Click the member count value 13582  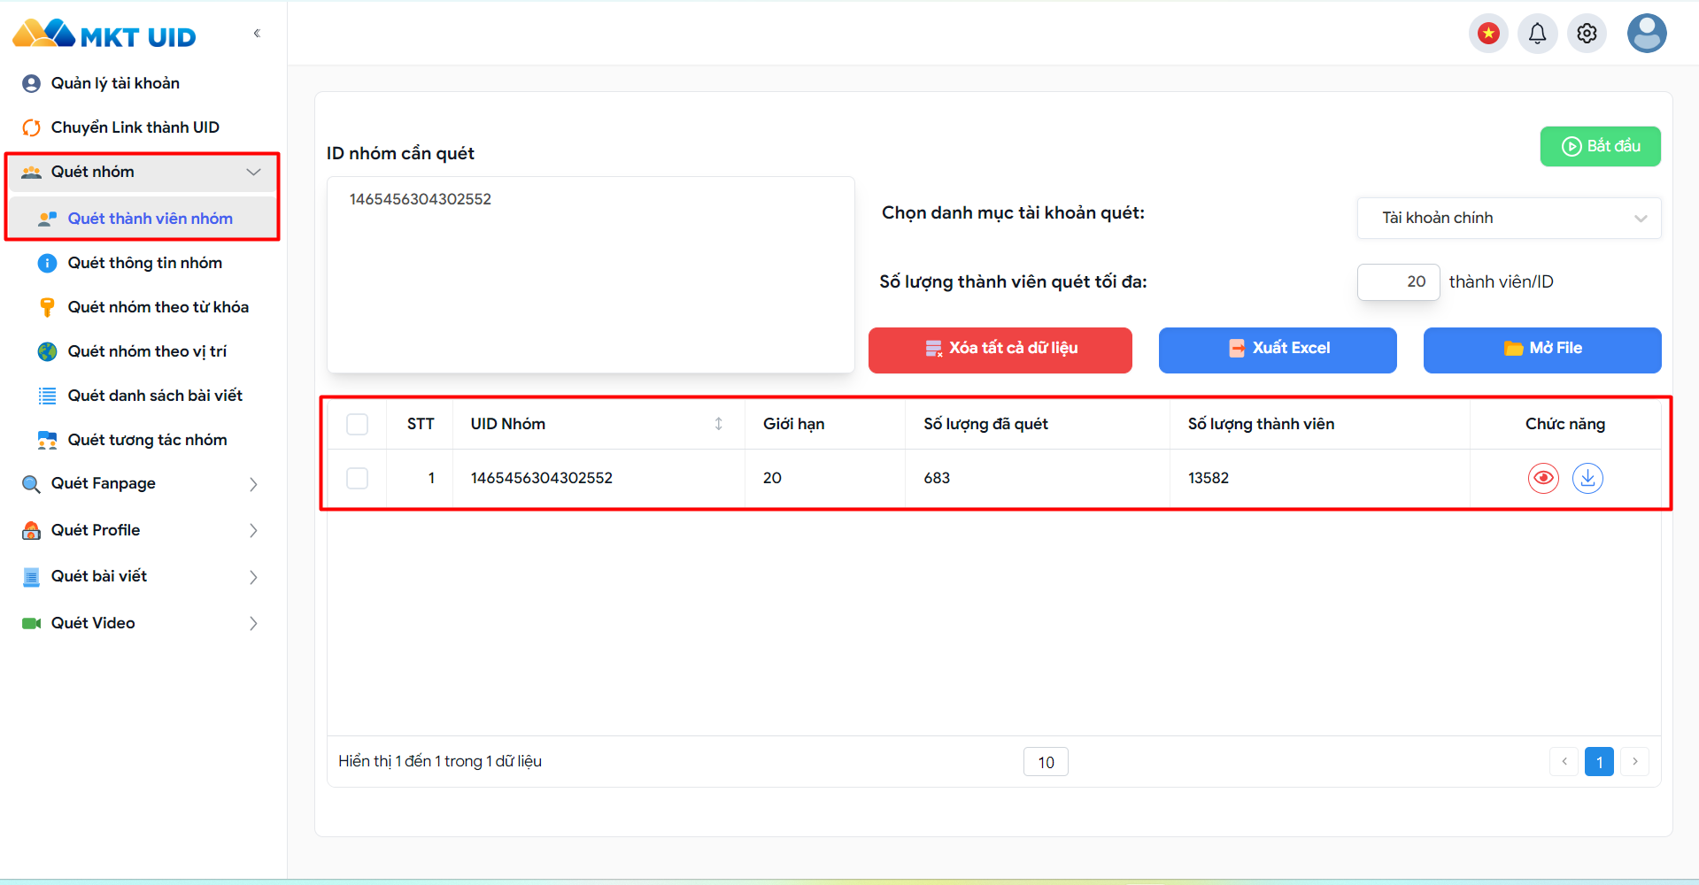pyautogui.click(x=1209, y=478)
